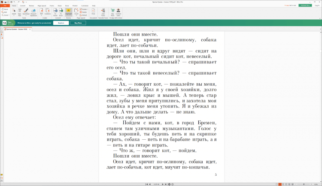Screen dimensions: 322x186
Task: Click the Print quick access icon
Action: (x=12, y=2)
